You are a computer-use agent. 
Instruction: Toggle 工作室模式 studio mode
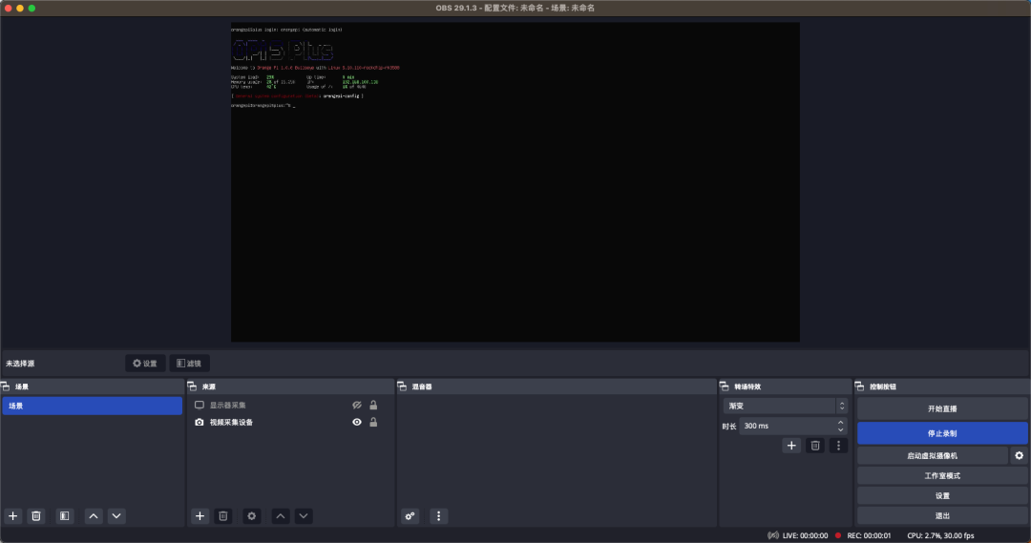click(x=942, y=475)
